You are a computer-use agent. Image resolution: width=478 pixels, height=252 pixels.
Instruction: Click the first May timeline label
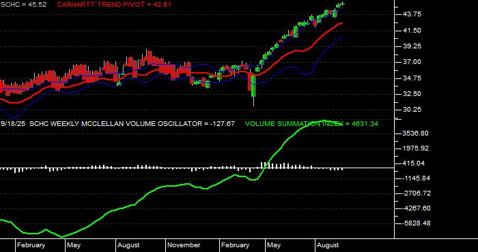(x=74, y=245)
